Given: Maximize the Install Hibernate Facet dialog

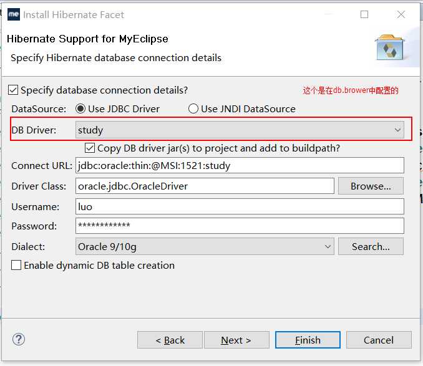Looking at the screenshot, I should 364,14.
